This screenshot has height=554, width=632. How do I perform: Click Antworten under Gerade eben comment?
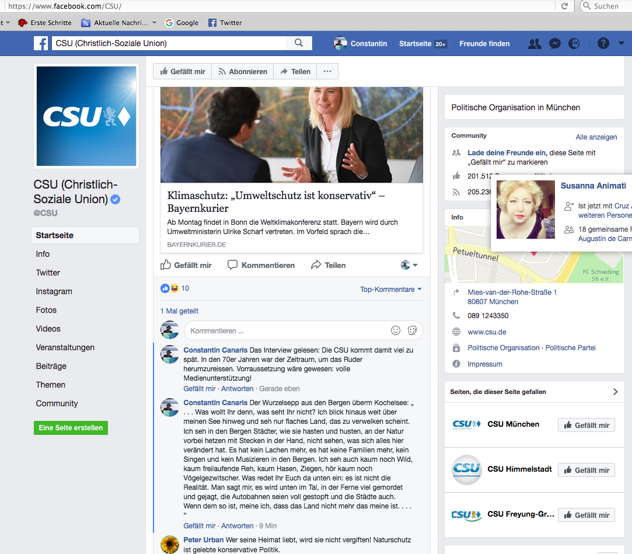(x=238, y=389)
